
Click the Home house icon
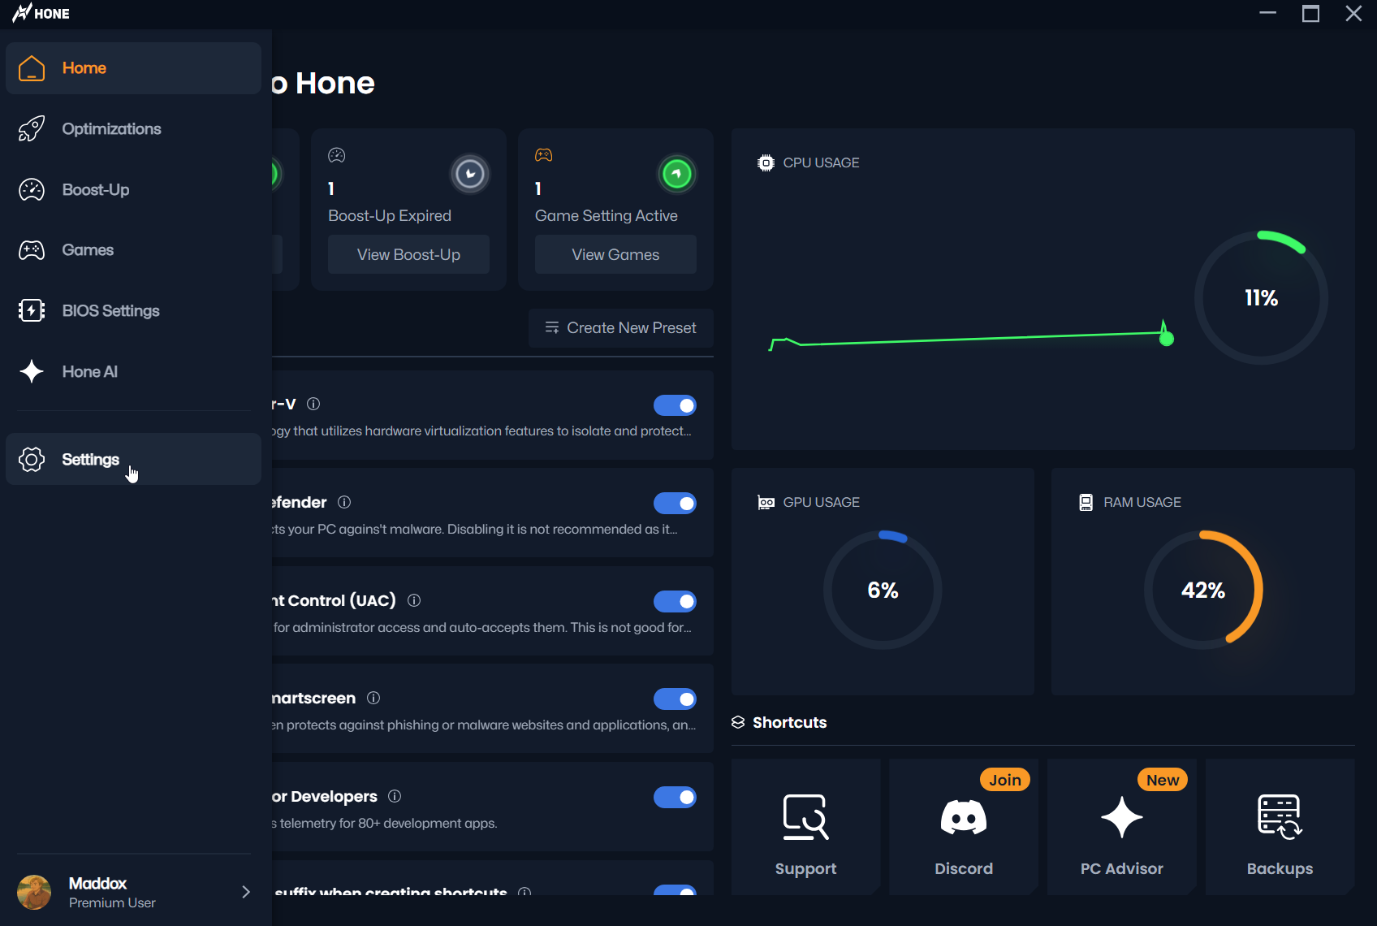(x=32, y=68)
